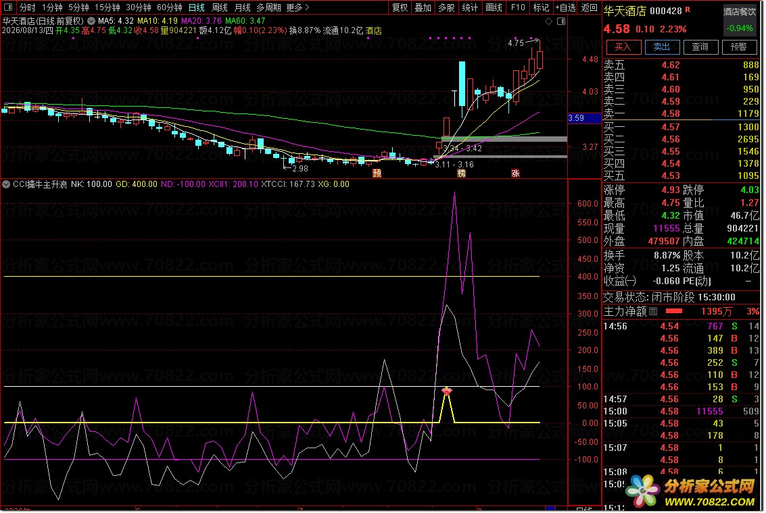
Task: Click the XTCCI: 167.73 indicator value
Action: 288,184
